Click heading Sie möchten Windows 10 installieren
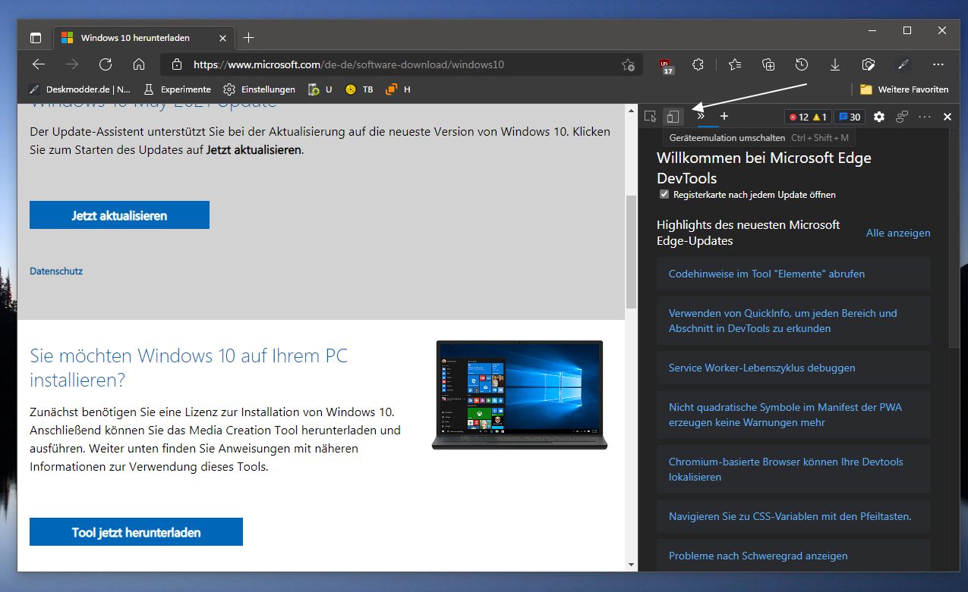This screenshot has width=968, height=592. pyautogui.click(x=189, y=367)
